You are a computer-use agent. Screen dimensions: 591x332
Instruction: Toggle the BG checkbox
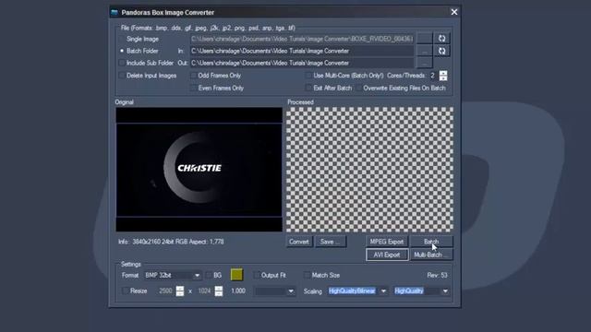(x=209, y=276)
